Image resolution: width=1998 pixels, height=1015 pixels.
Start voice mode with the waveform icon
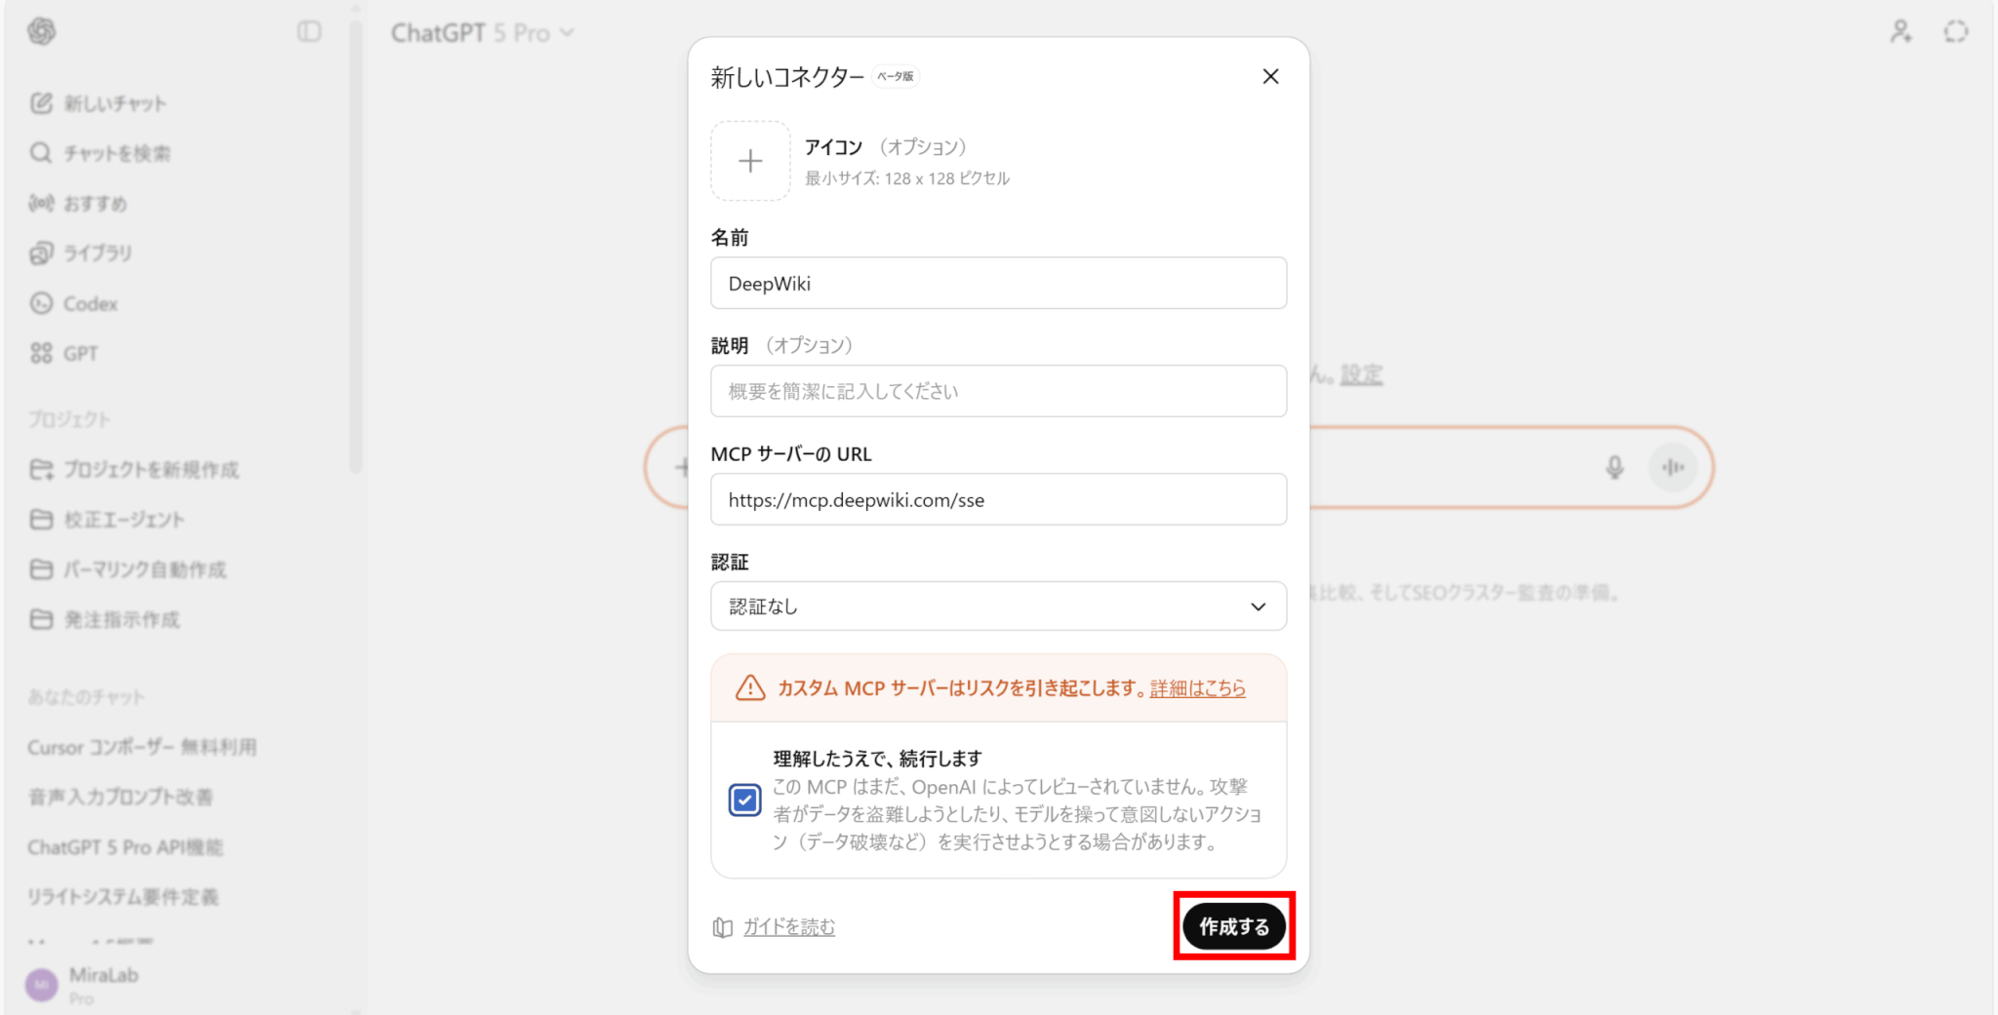coord(1673,468)
